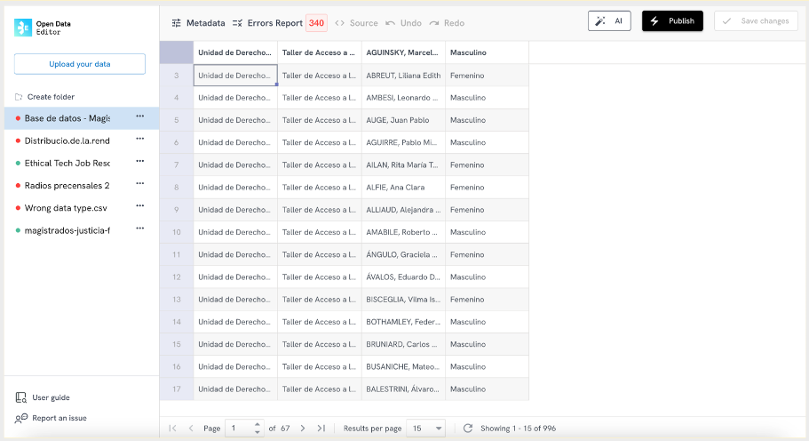809x441 pixels.
Task: Select the cell AMABILE, Roberto
Action: coord(403,232)
